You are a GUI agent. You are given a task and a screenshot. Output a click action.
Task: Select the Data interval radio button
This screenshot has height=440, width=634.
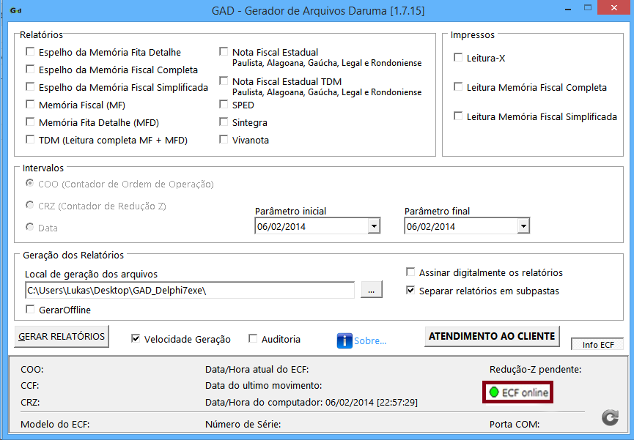(x=29, y=227)
